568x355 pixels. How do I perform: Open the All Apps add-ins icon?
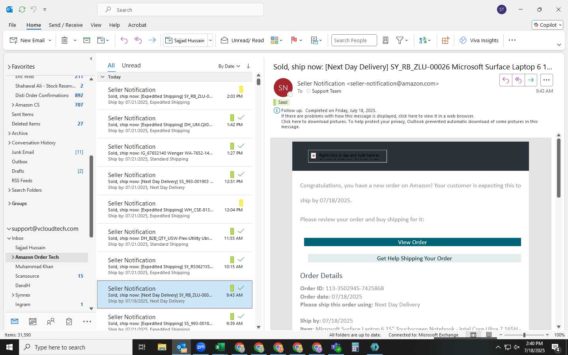pos(445,40)
